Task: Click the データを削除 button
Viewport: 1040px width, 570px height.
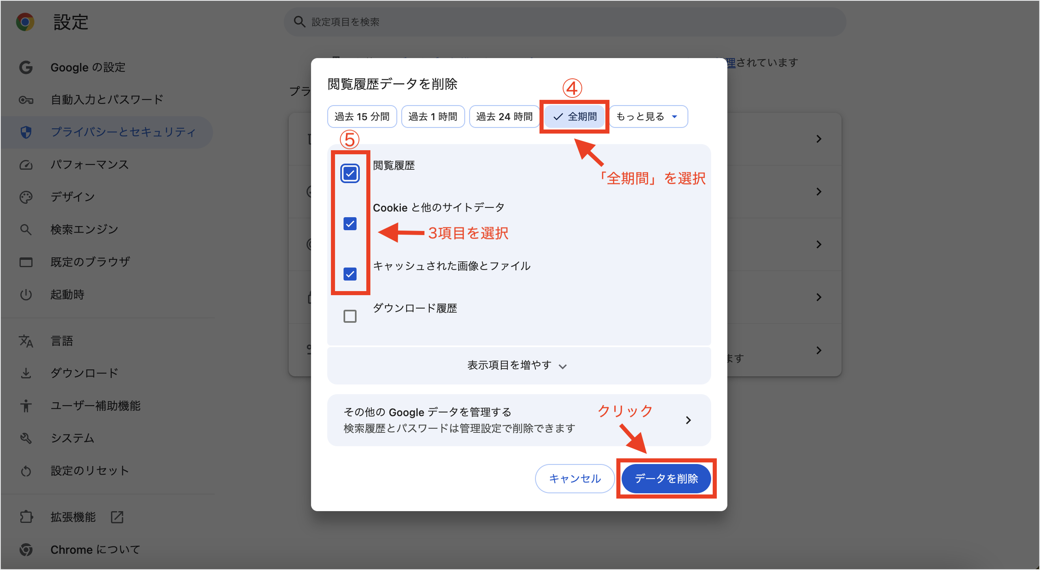Action: point(666,478)
